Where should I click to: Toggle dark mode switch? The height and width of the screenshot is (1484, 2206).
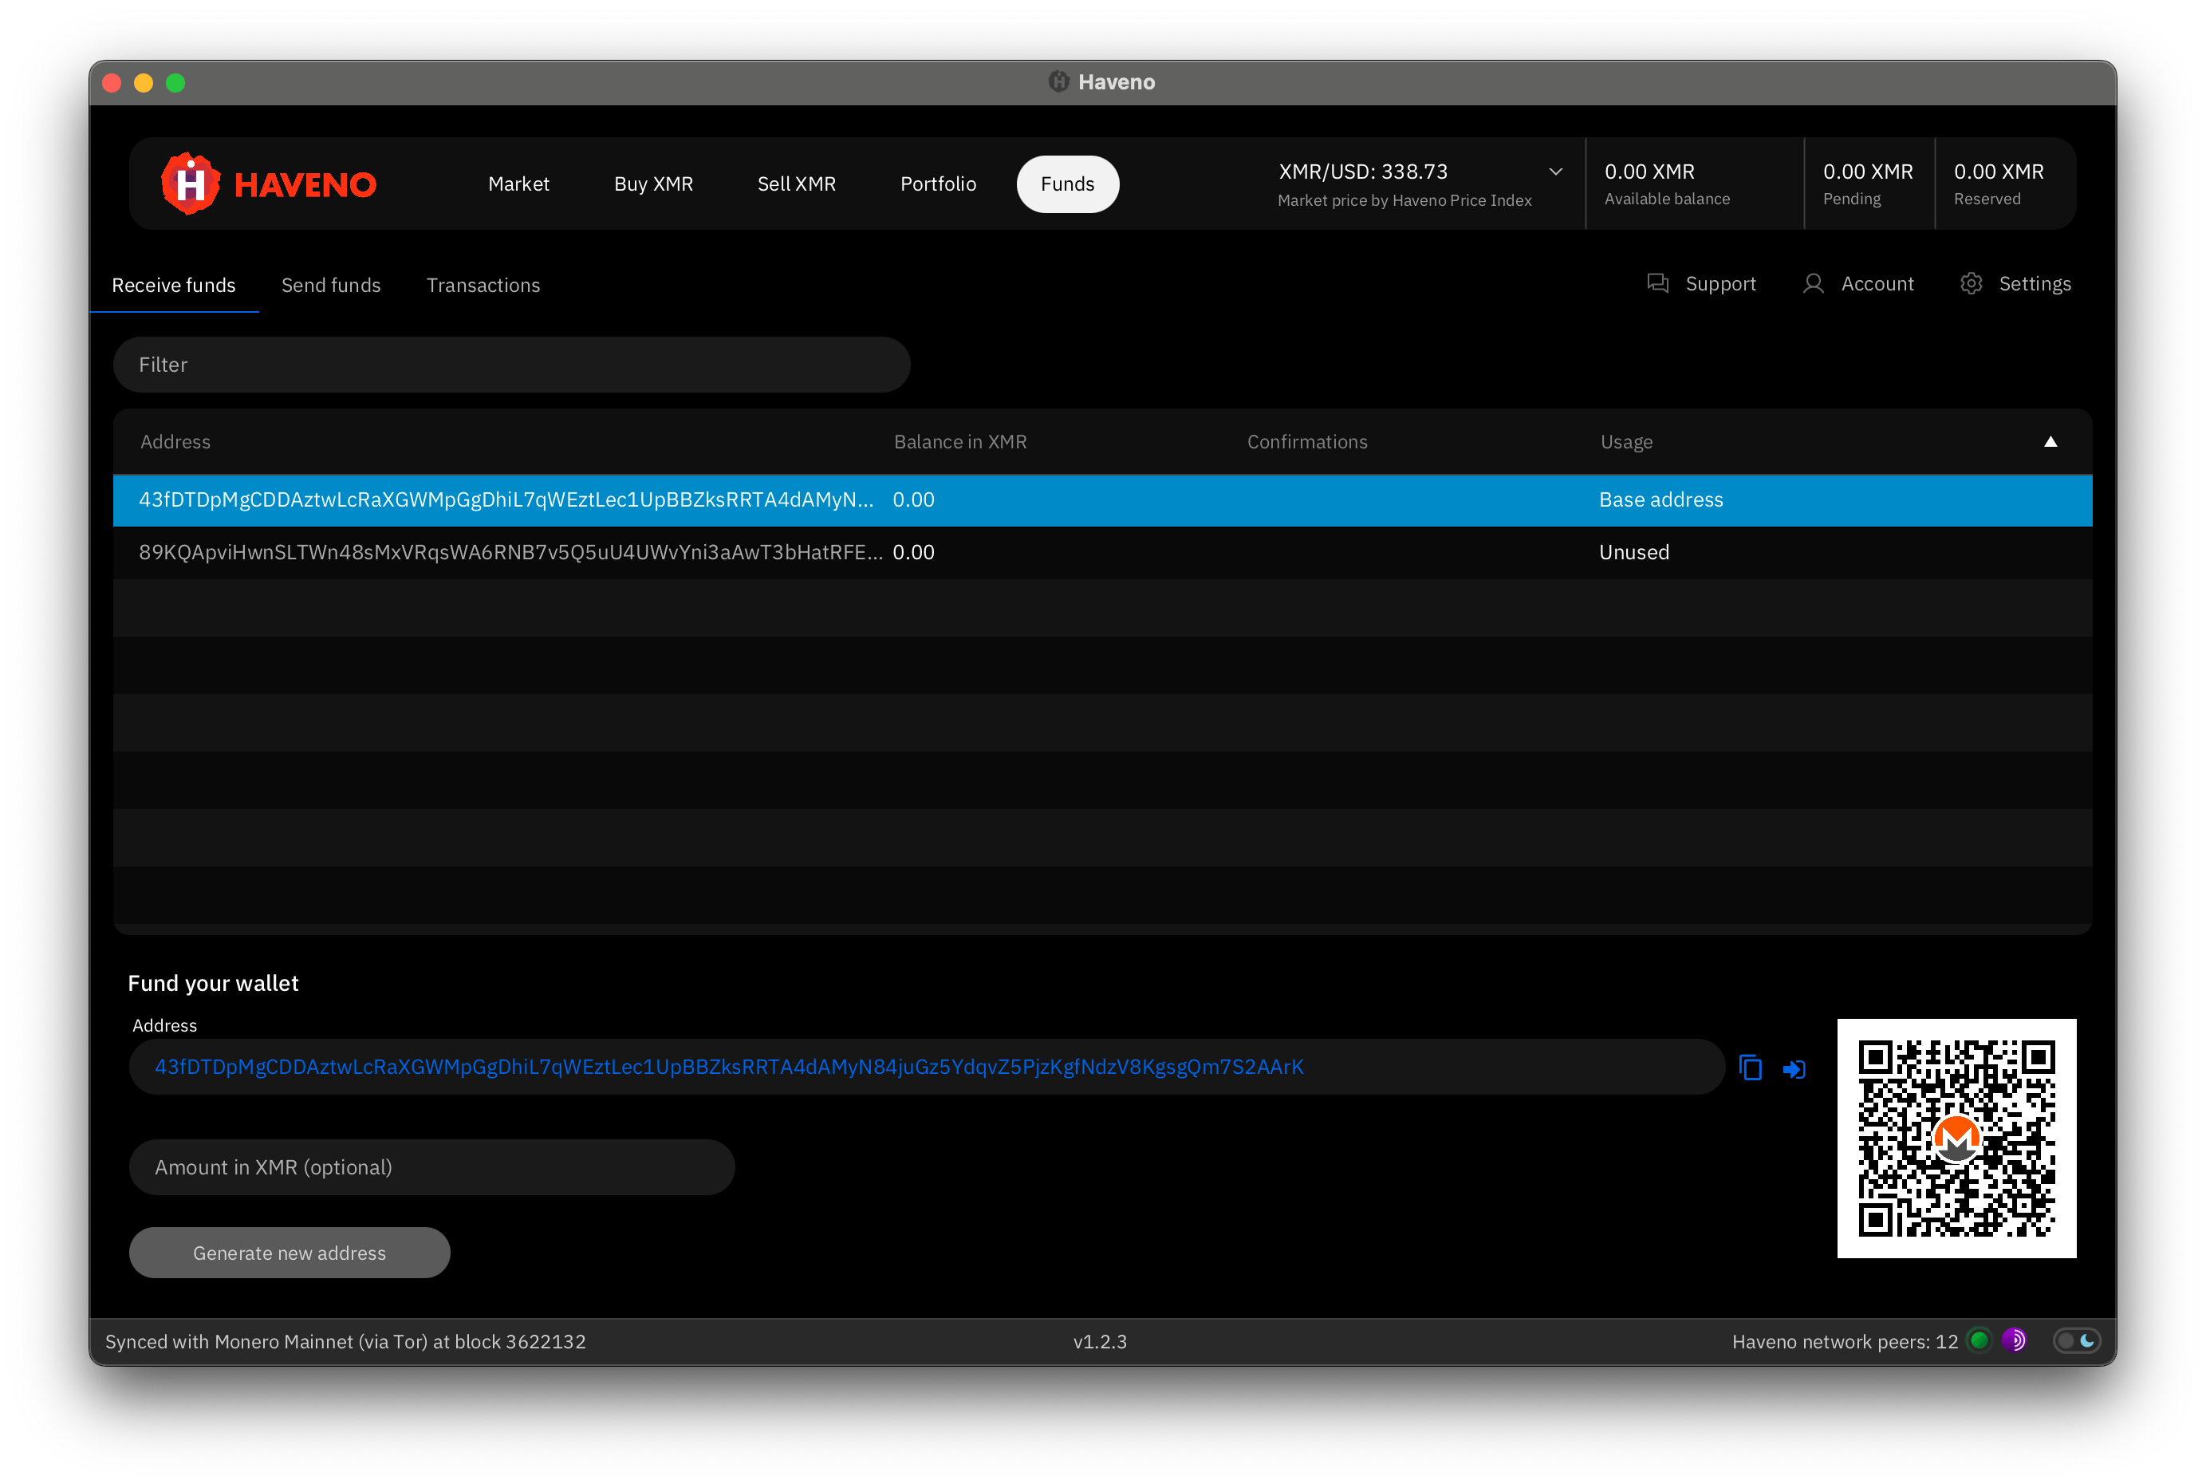click(2077, 1340)
